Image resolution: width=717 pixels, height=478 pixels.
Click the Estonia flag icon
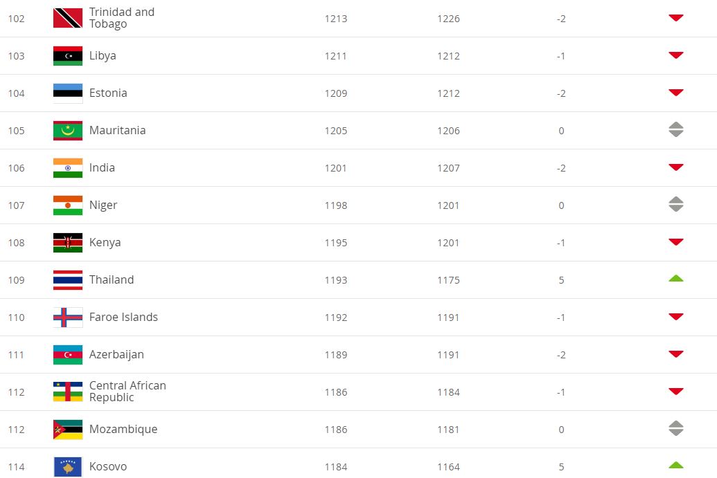coord(68,93)
